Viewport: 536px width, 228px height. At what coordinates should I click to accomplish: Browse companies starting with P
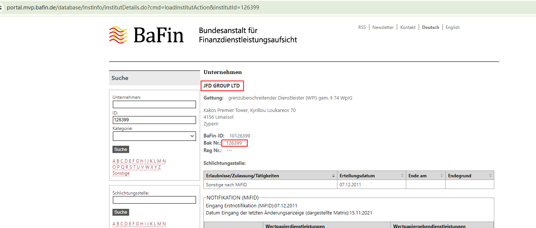(118, 167)
